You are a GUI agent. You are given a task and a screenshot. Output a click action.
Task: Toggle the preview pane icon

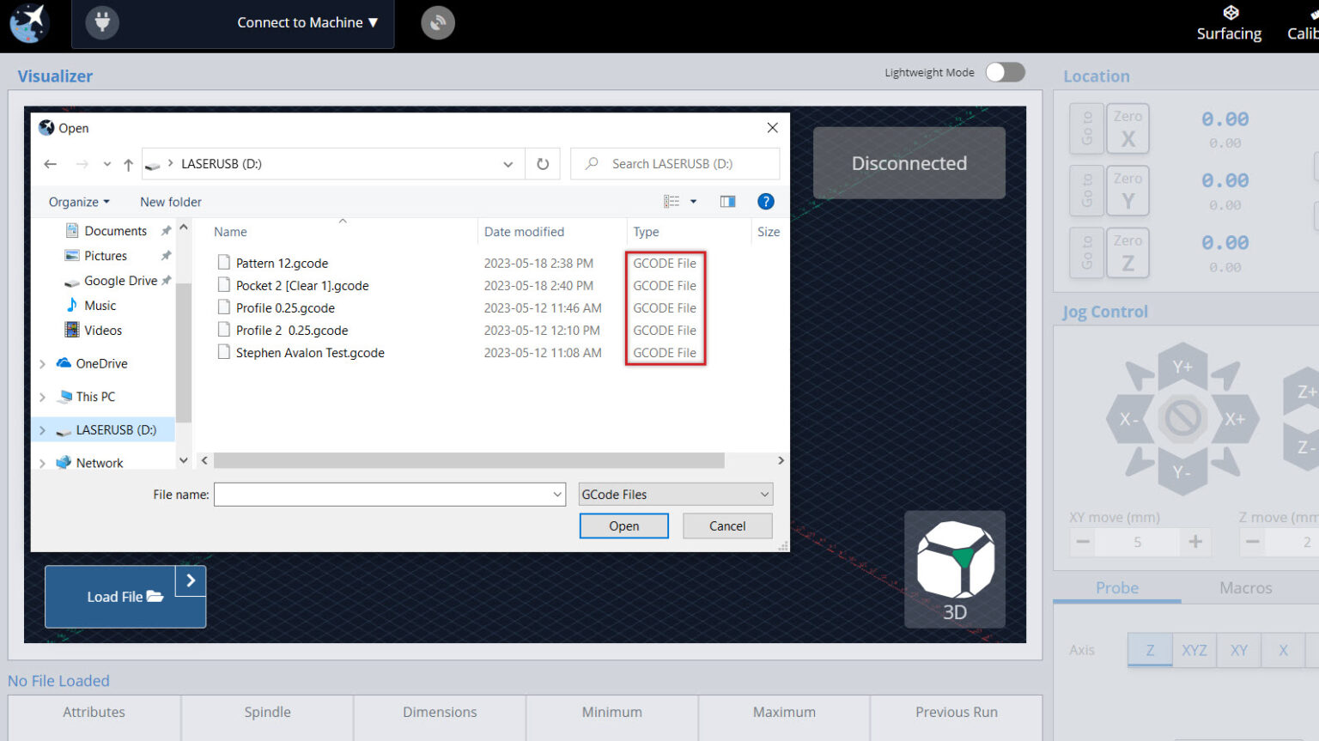(x=727, y=202)
